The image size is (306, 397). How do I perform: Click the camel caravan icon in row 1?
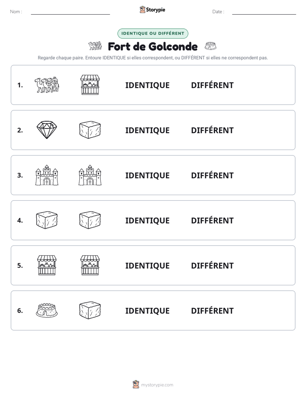(x=47, y=85)
